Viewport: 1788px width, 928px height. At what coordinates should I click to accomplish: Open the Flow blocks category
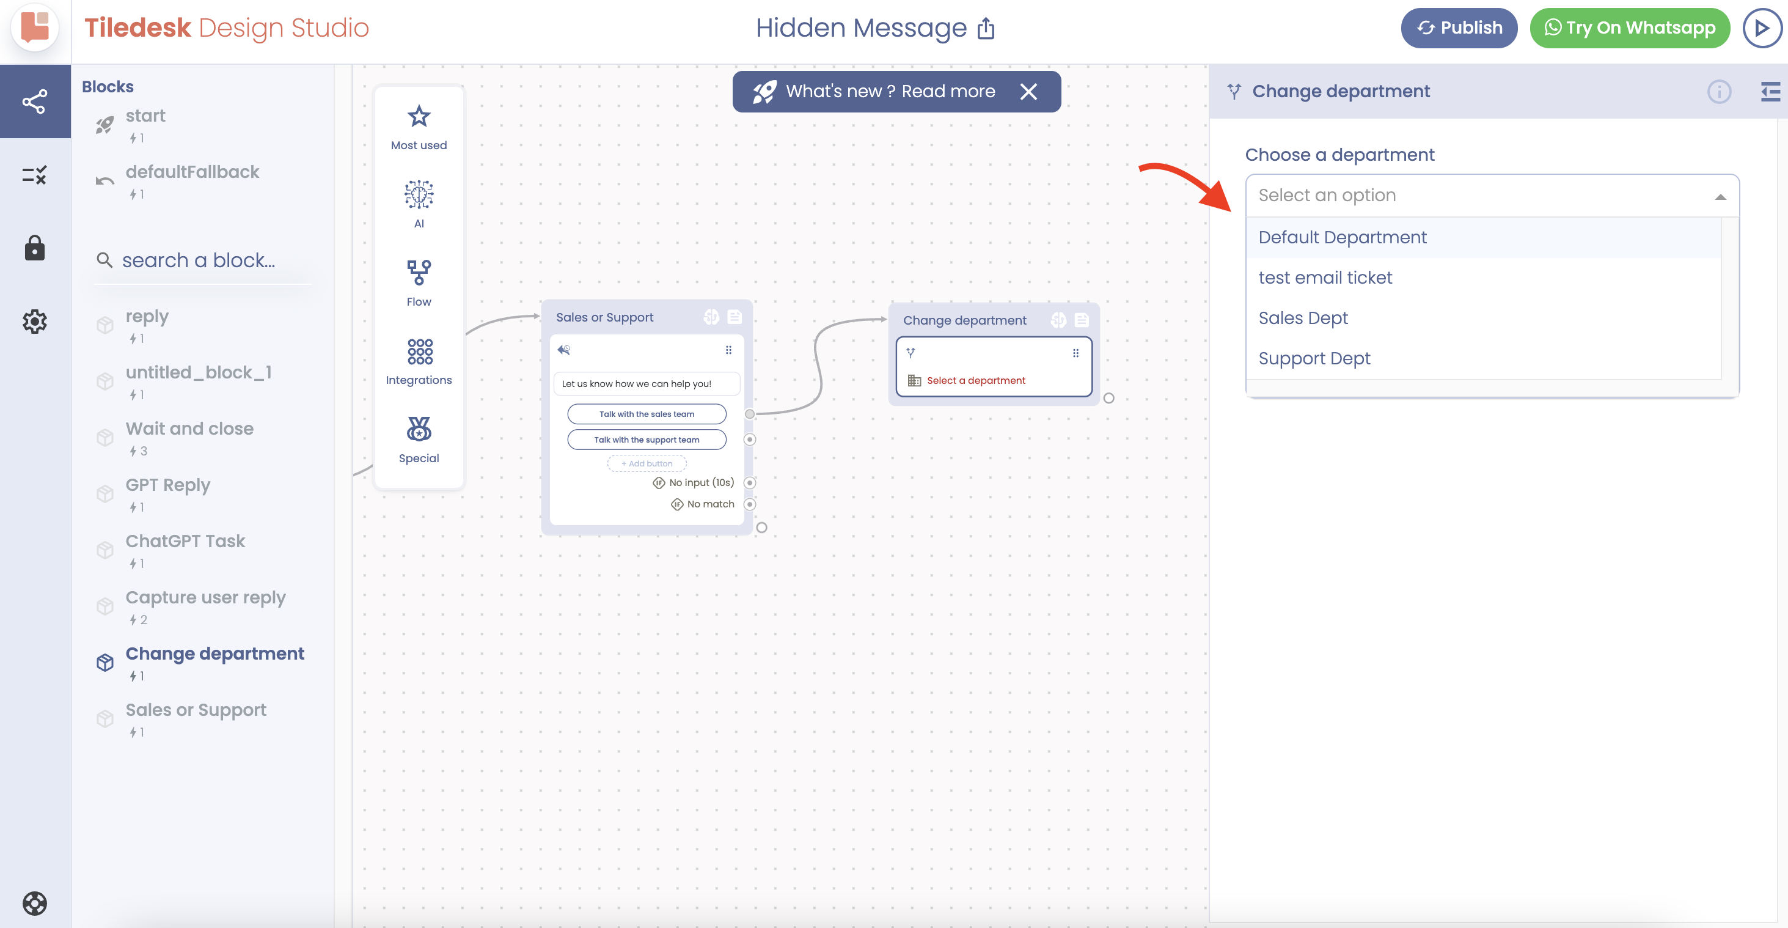[x=419, y=282]
